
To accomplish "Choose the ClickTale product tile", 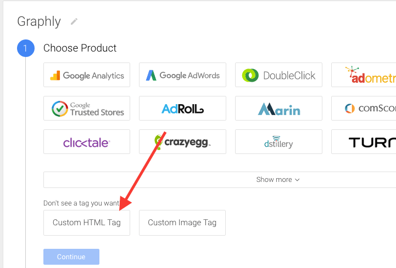I will (87, 142).
